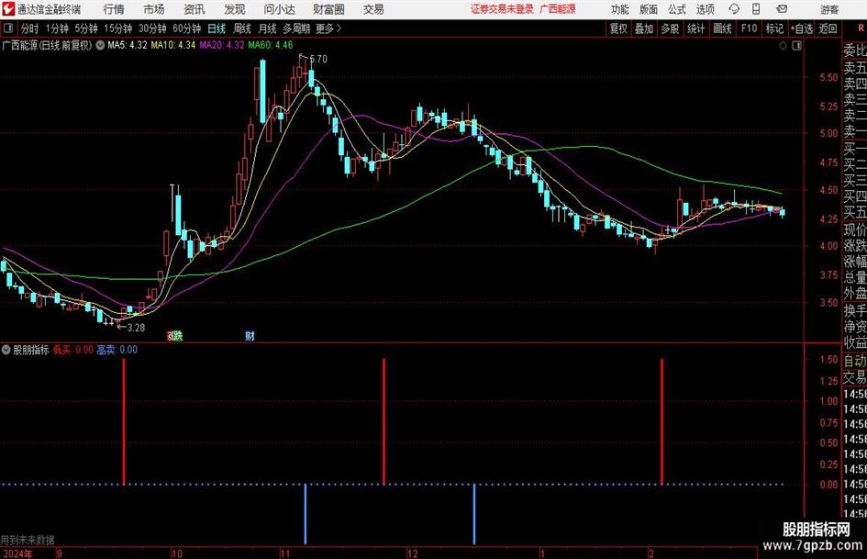Switch to 30分钟 period tab
Image resolution: width=867 pixels, height=559 pixels.
click(152, 28)
